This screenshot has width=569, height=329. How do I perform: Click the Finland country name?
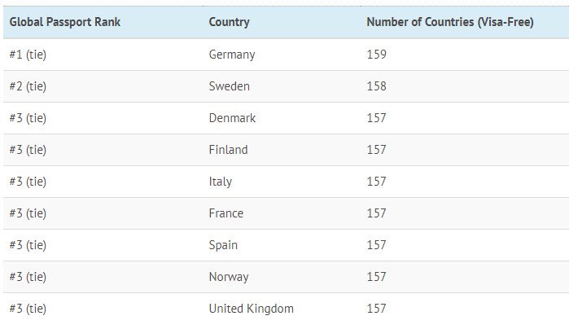click(x=228, y=150)
